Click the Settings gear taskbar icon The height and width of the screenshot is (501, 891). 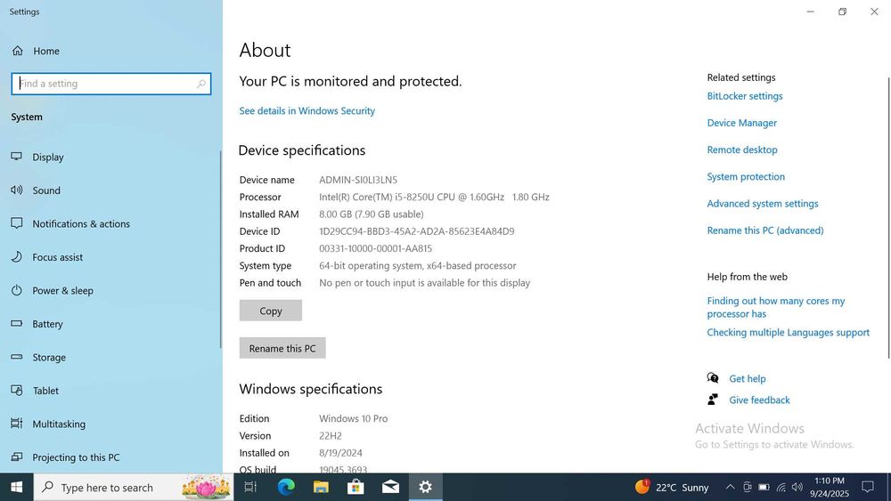[425, 487]
